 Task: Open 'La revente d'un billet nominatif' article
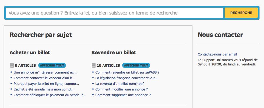119,84
